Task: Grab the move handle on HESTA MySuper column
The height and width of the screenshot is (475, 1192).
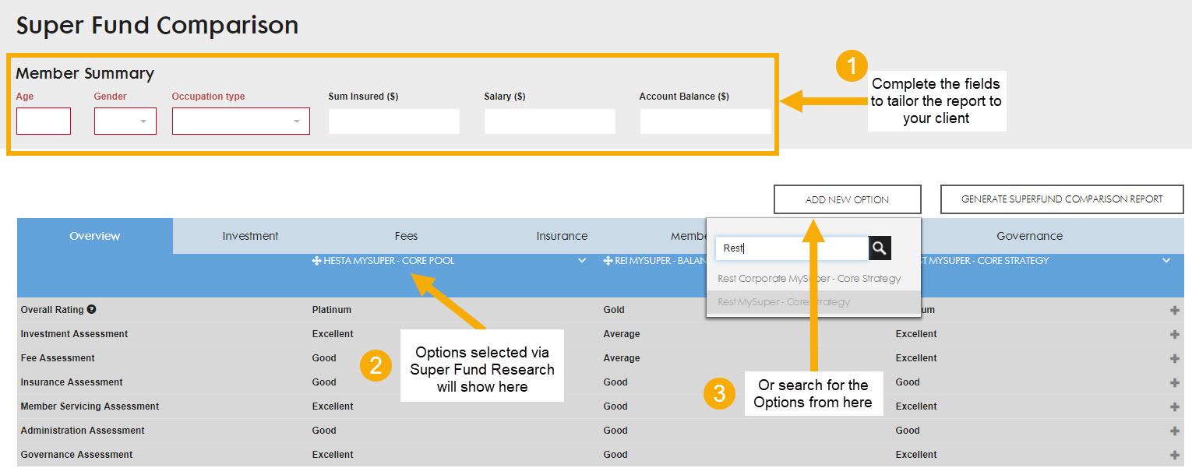Action: click(x=316, y=261)
